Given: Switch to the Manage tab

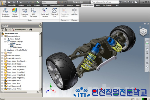Looking at the screenshot, I should pyautogui.click(x=70, y=5).
